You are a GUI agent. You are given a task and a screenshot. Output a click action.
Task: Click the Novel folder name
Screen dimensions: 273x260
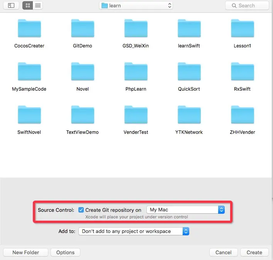pyautogui.click(x=83, y=89)
